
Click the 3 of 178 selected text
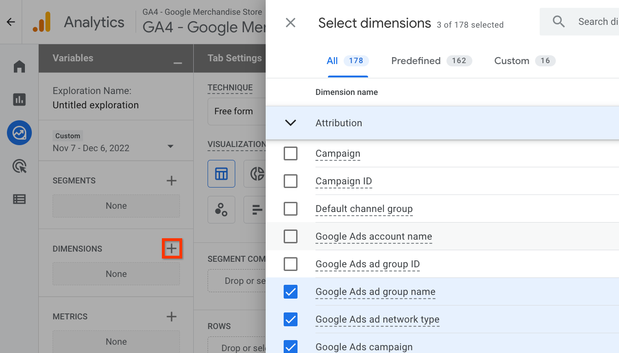tap(470, 25)
